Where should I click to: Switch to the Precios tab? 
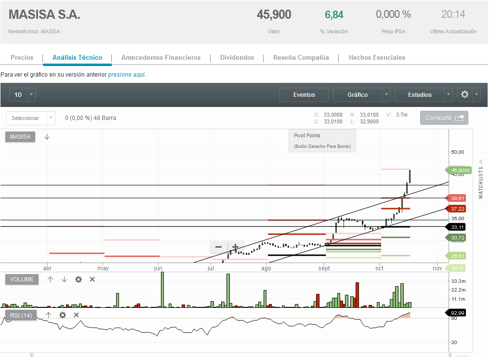[22, 58]
